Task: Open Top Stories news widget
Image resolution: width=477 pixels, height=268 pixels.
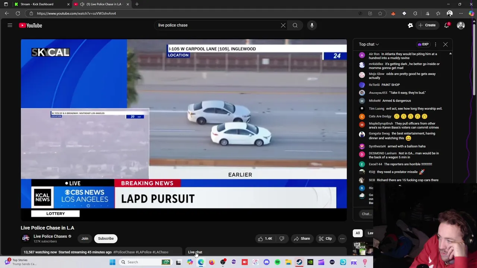Action: pos(20,262)
